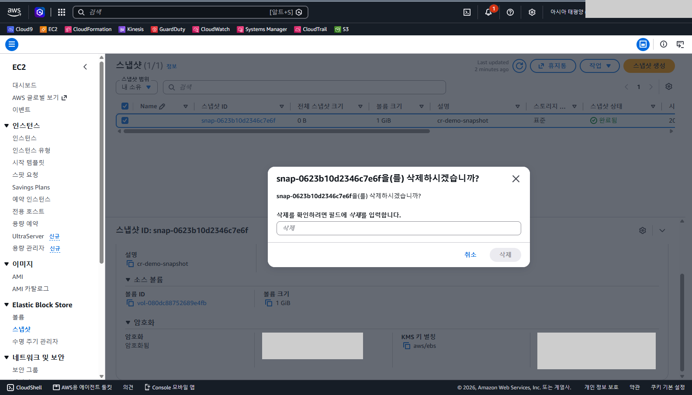
Task: Open the S3 bookmark shortcut
Action: [342, 29]
